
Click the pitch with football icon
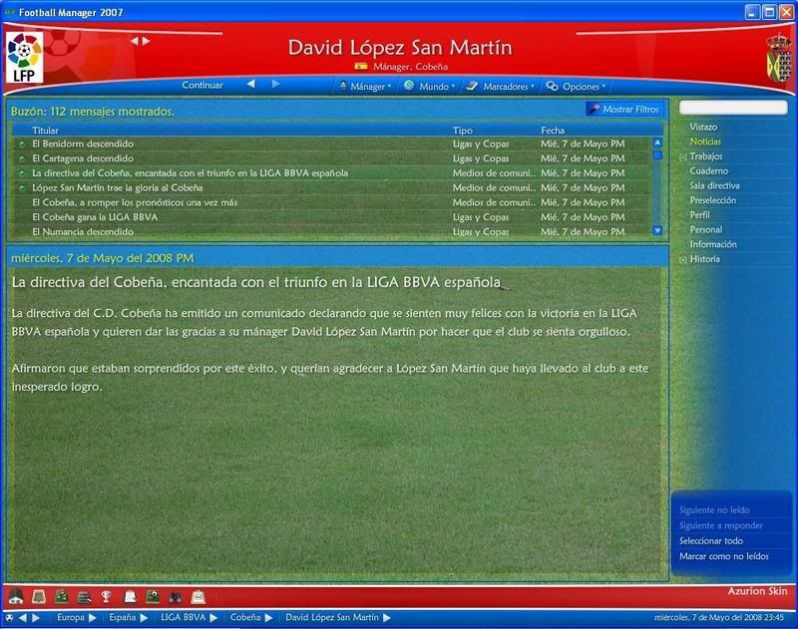tap(153, 596)
